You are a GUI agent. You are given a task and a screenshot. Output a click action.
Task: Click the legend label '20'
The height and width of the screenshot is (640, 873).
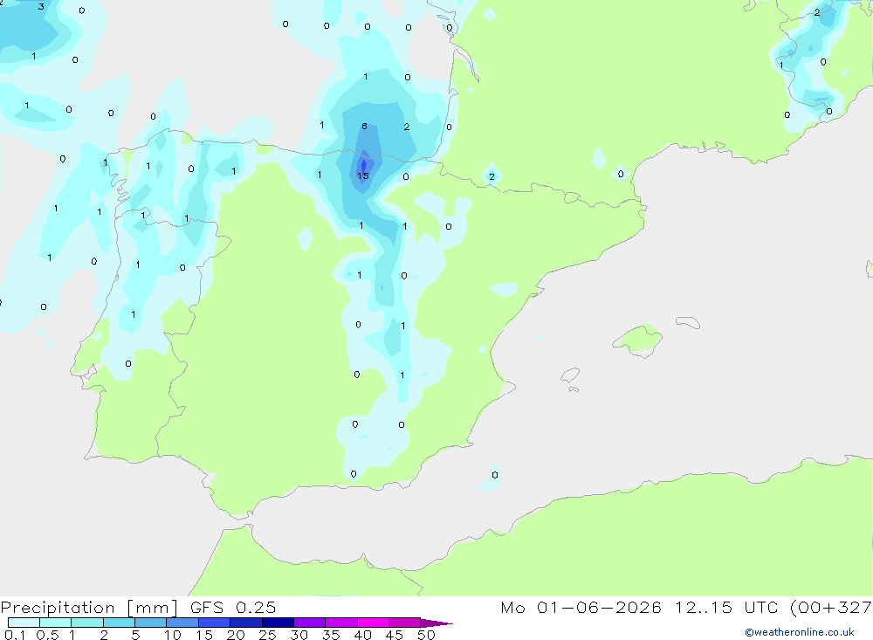[236, 635]
